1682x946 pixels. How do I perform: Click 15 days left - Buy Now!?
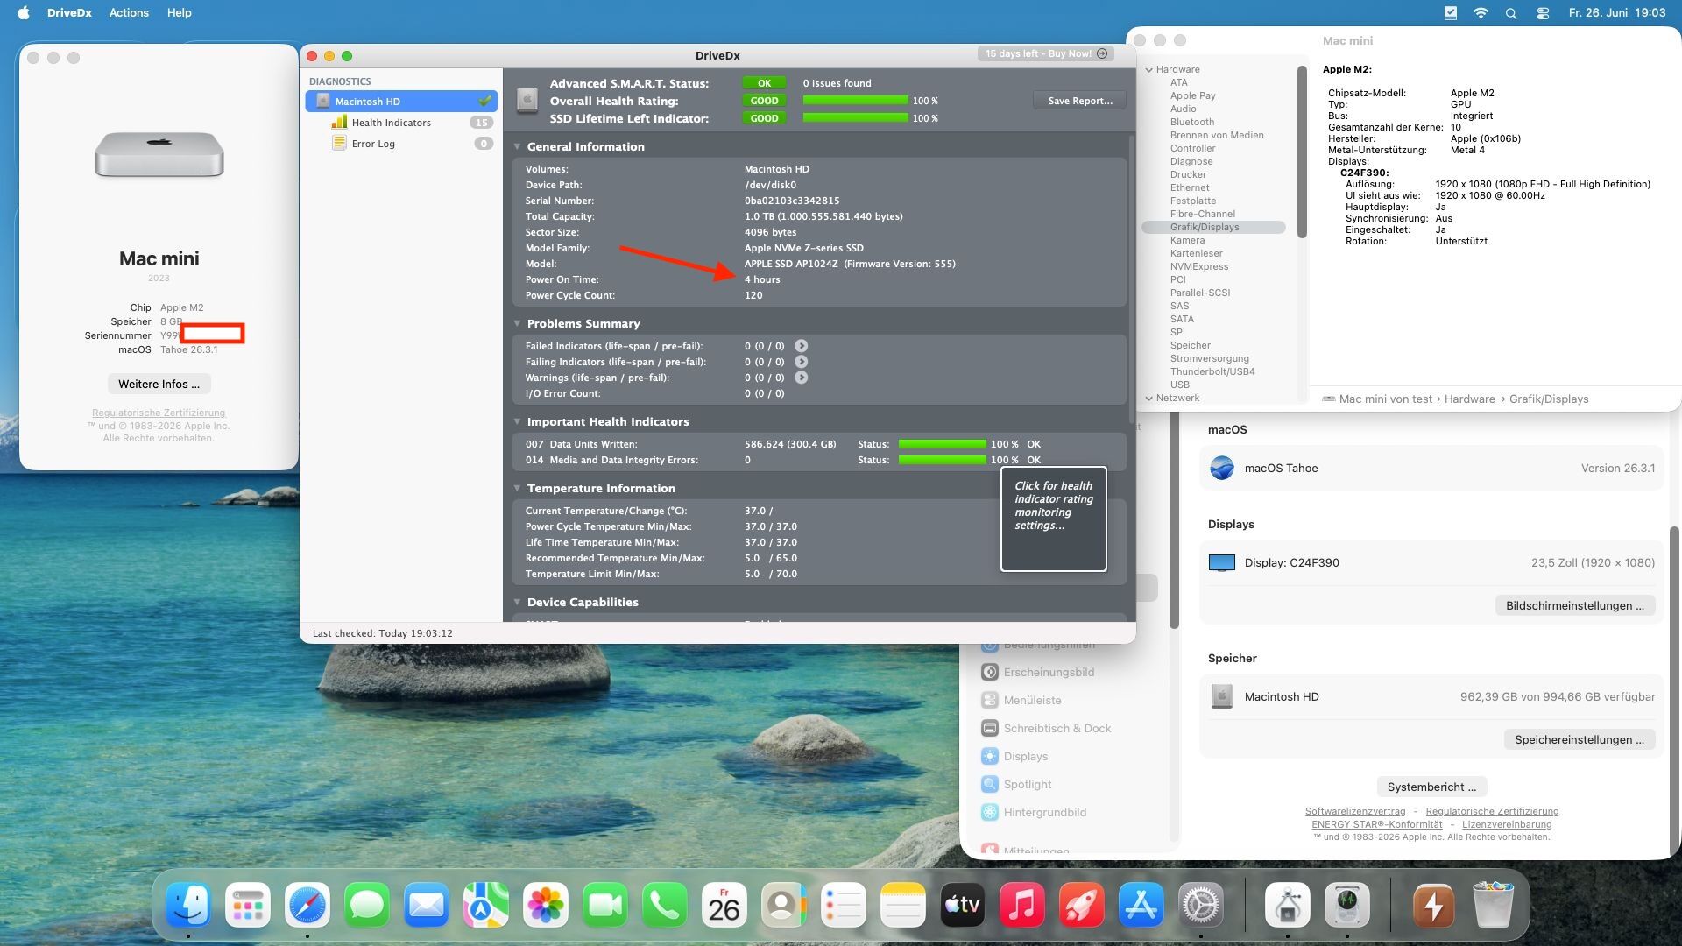click(x=1046, y=53)
